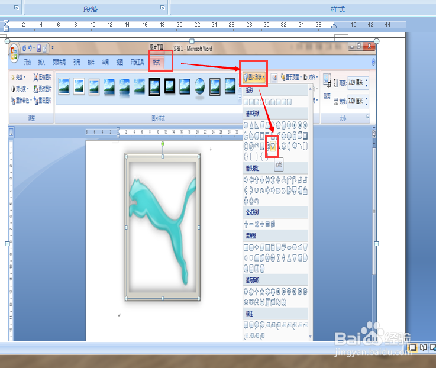Open the 审阅 ribbon tab
This screenshot has height=368, width=436.
(x=105, y=63)
